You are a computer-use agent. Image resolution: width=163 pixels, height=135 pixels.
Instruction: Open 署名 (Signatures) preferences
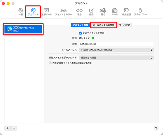pos(103,12)
